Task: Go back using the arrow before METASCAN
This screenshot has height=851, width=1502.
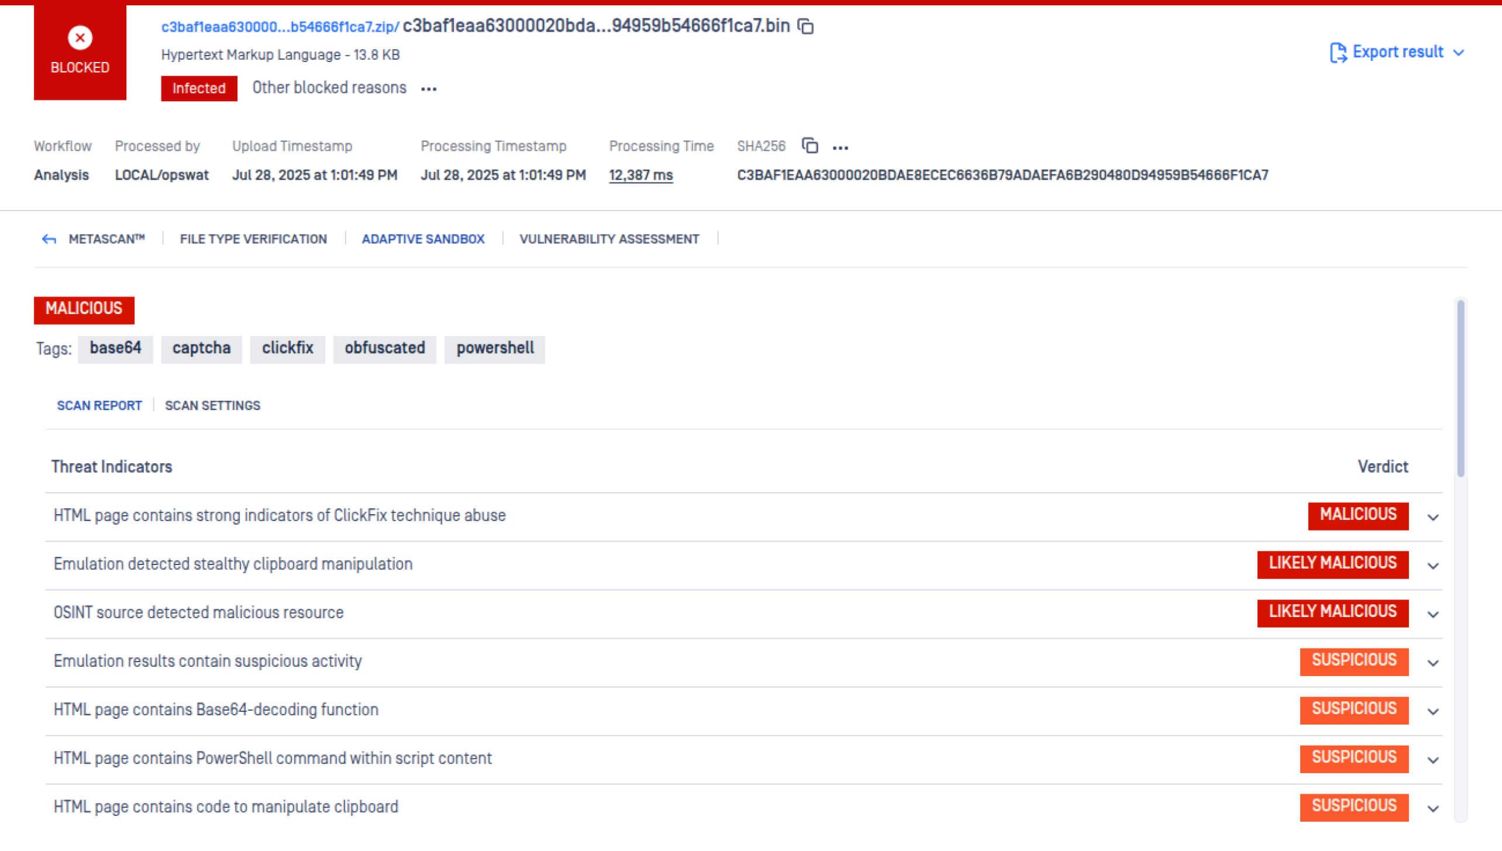Action: (x=49, y=239)
